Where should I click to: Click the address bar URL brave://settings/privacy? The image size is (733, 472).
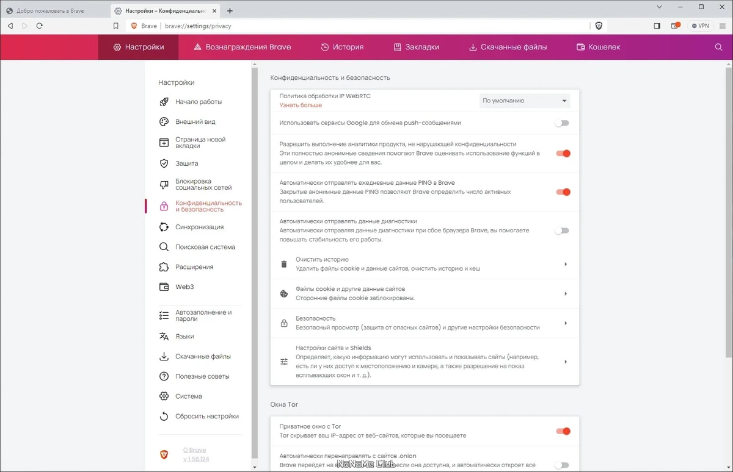[x=198, y=26]
